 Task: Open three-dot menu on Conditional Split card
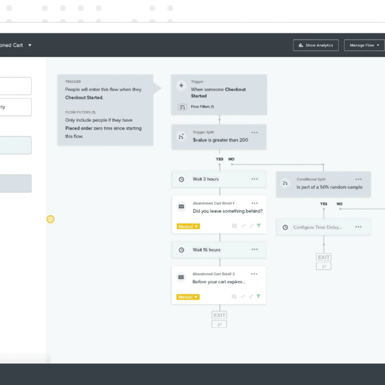pyautogui.click(x=358, y=179)
